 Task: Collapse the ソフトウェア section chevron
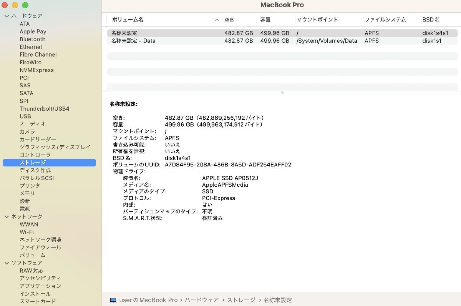tap(7, 263)
